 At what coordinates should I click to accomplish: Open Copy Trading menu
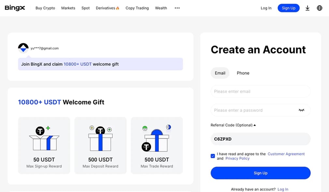137,8
